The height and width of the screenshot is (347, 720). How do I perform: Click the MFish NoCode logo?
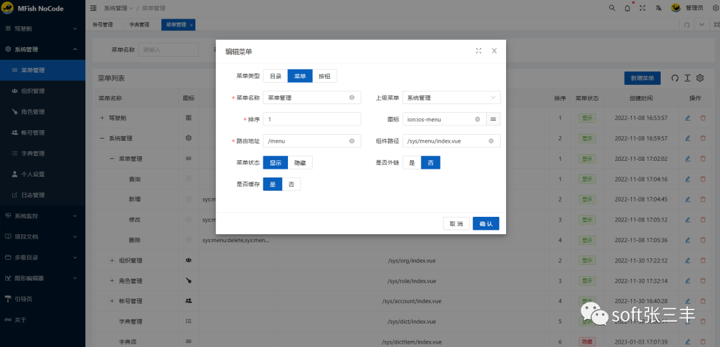click(x=33, y=8)
